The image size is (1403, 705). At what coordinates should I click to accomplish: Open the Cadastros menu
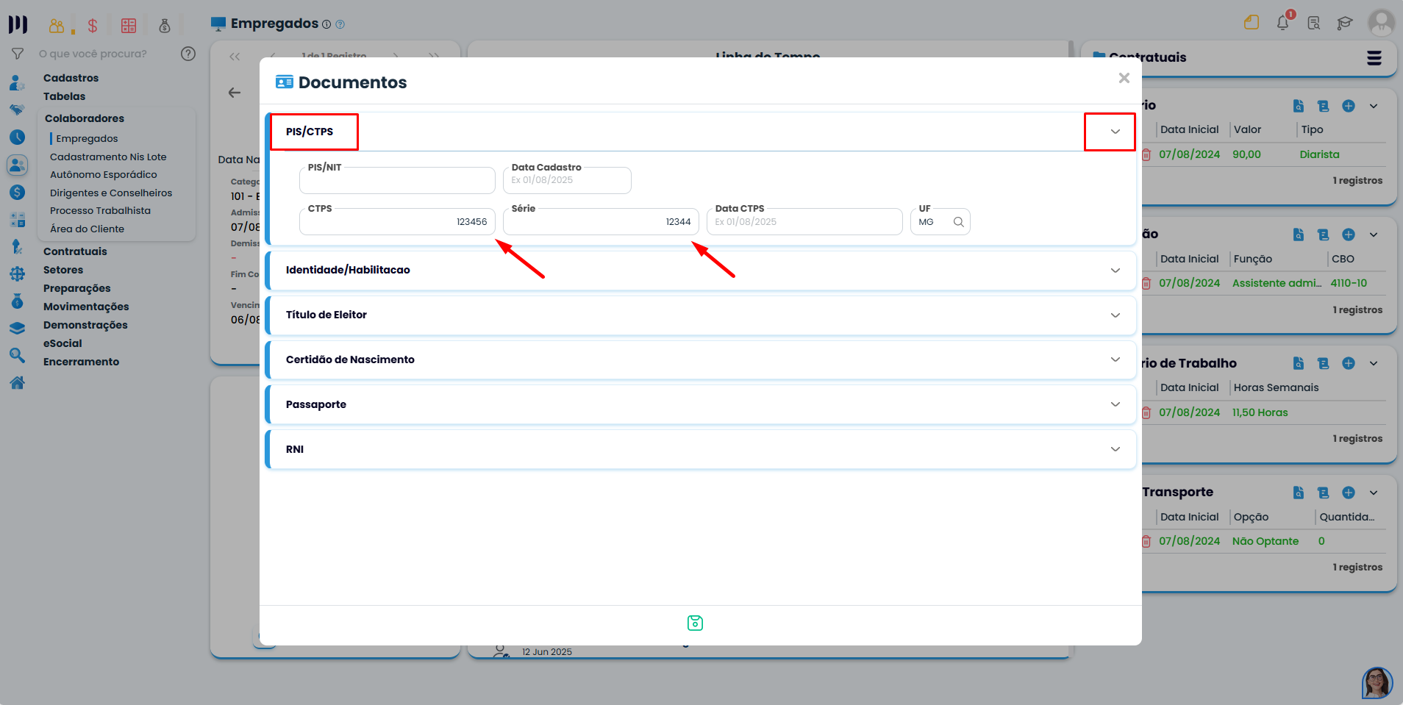tap(71, 78)
